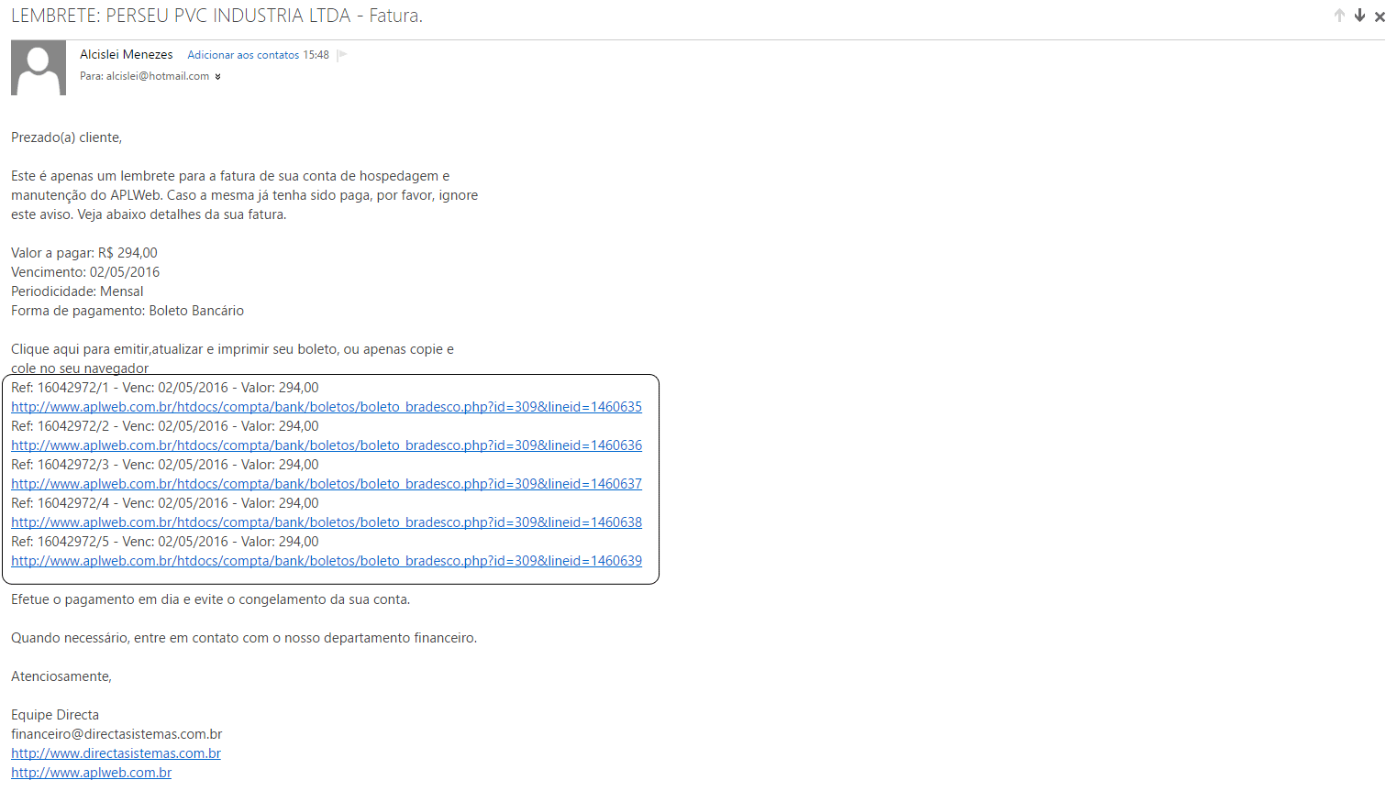
Task: Click the line Ref: 16042972/3
Action: (x=165, y=465)
